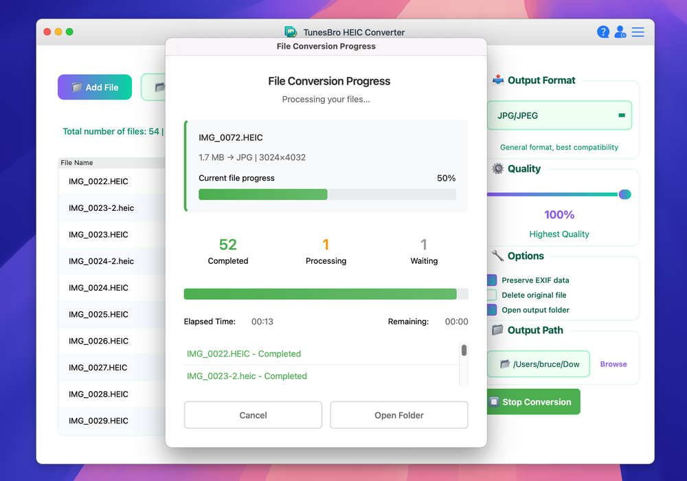Select IMG_0023.HEIC in the file list

coord(112,235)
